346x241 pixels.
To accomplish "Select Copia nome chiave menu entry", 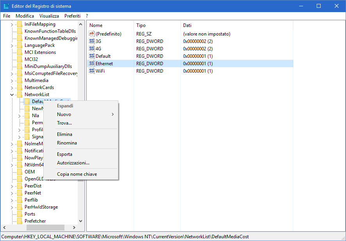I will point(77,174).
